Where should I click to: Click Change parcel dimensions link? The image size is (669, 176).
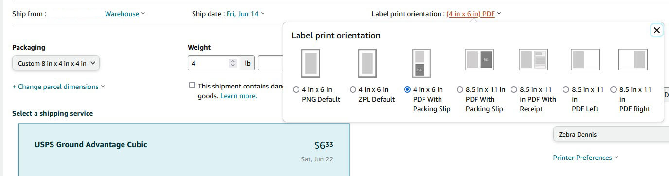tap(58, 87)
